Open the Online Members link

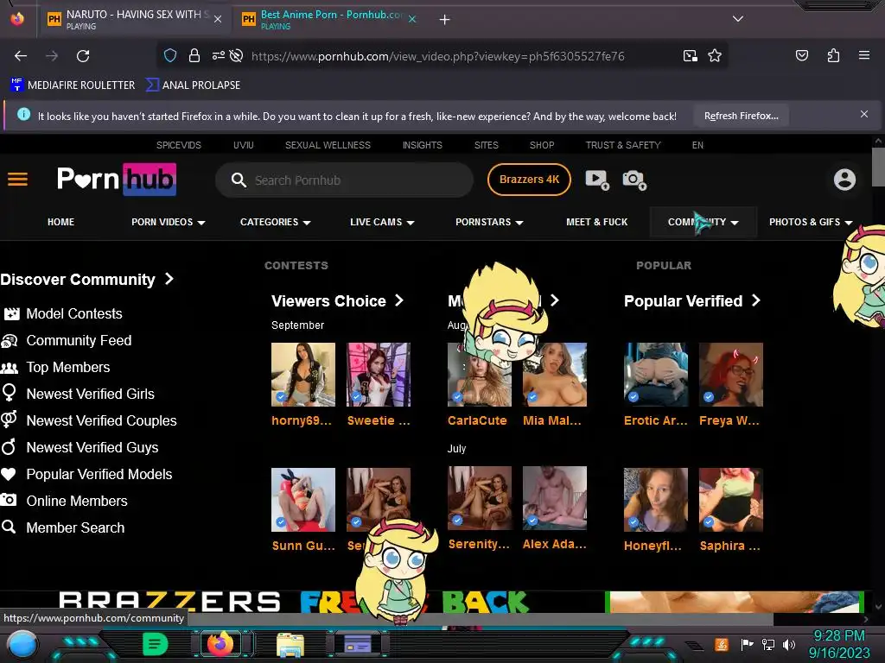77,501
